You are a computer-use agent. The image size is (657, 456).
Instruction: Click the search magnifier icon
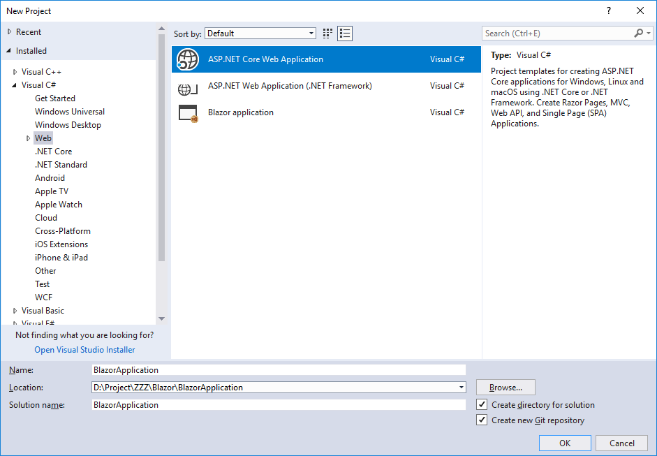coord(638,33)
